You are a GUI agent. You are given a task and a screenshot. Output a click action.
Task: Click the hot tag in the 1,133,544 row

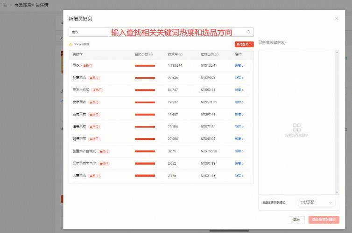[x=87, y=65]
